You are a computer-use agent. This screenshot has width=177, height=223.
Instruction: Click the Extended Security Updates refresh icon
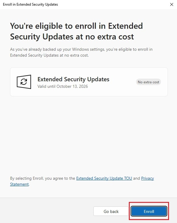[24, 82]
